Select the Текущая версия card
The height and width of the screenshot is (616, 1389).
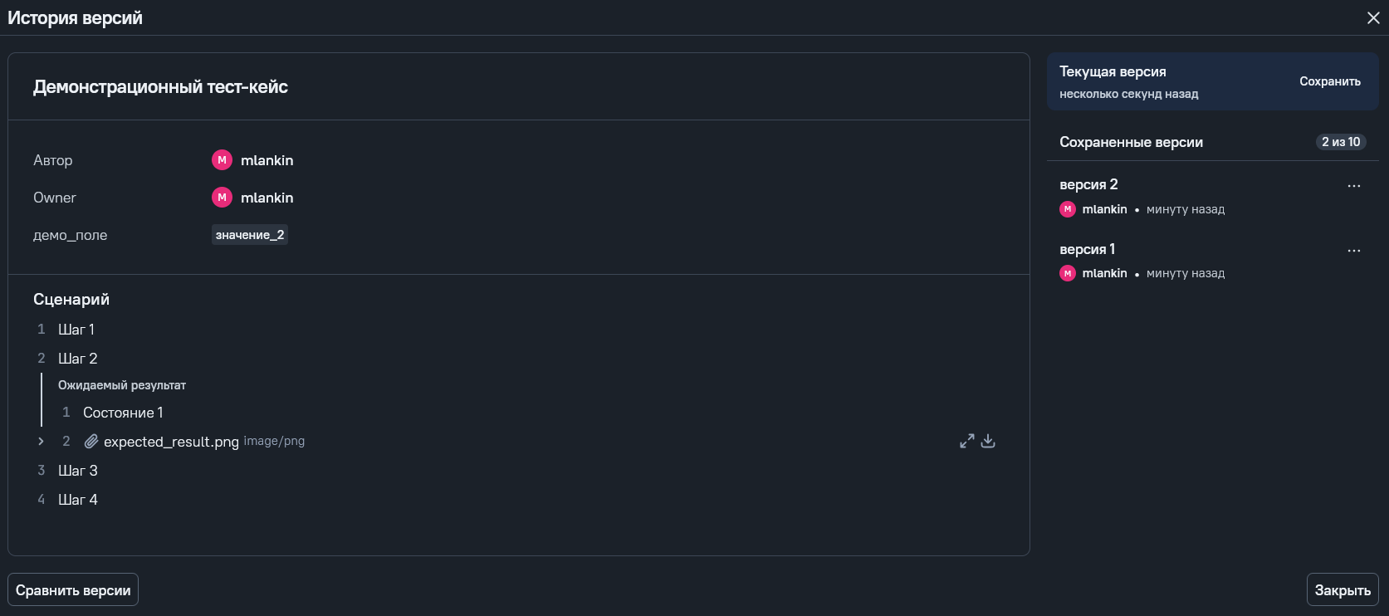pyautogui.click(x=1162, y=81)
